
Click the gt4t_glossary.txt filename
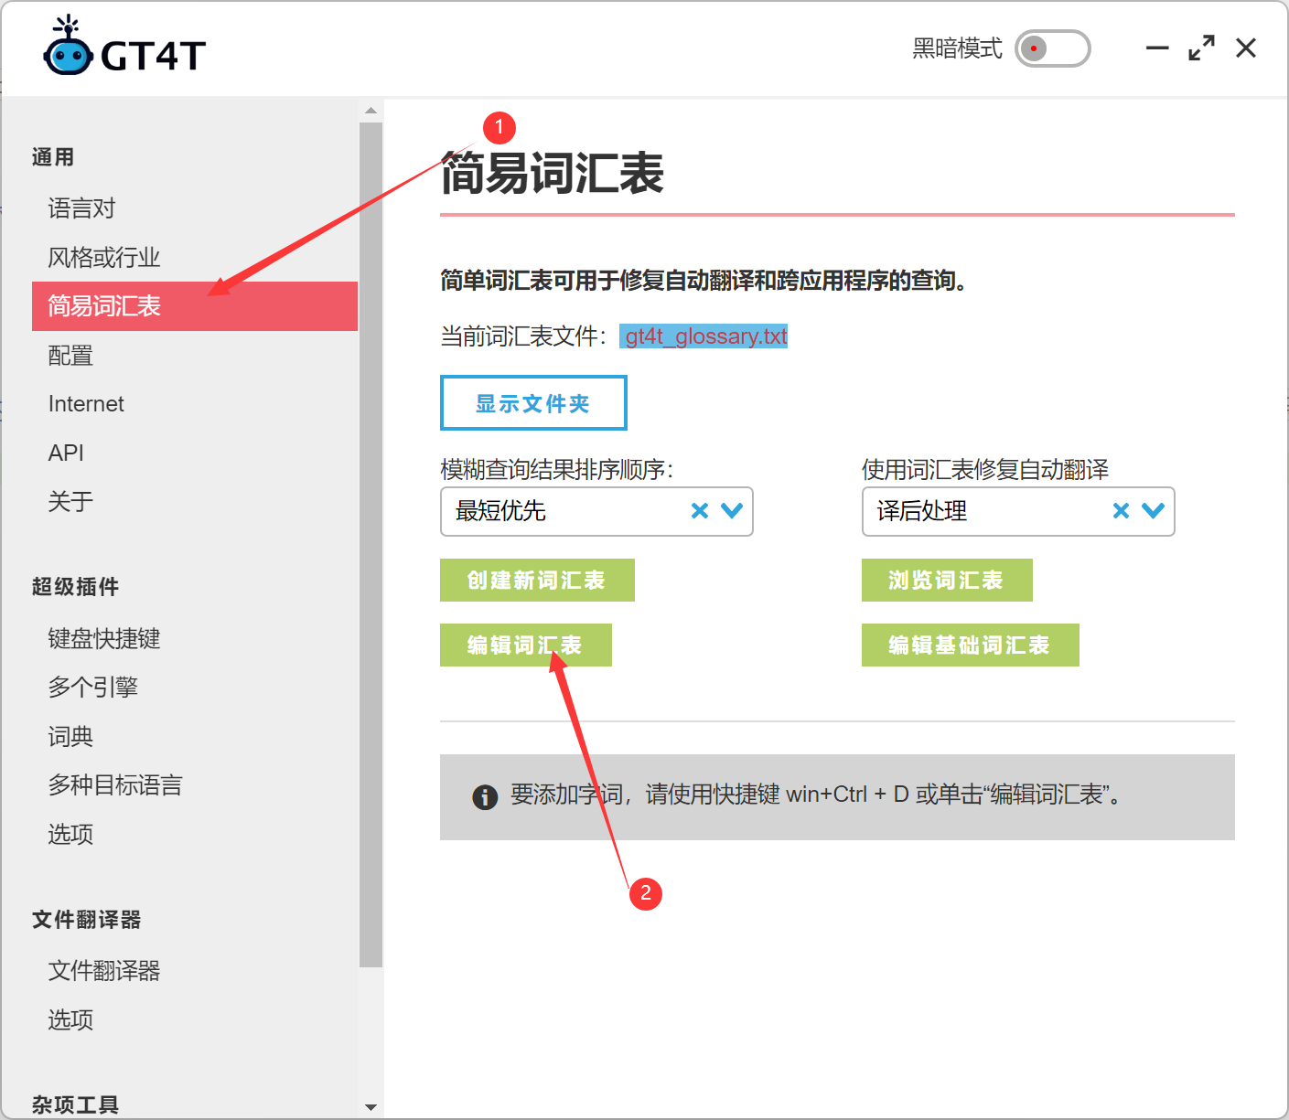pos(704,336)
